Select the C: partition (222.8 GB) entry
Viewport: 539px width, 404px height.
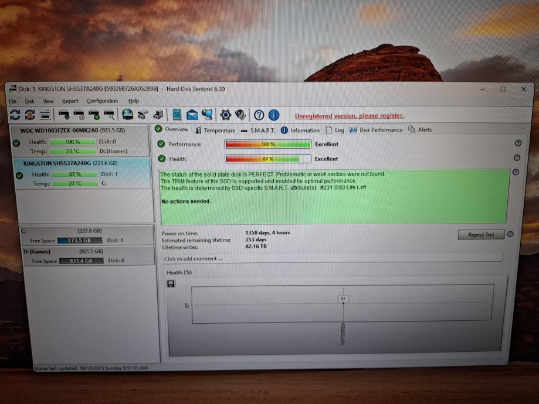(88, 235)
